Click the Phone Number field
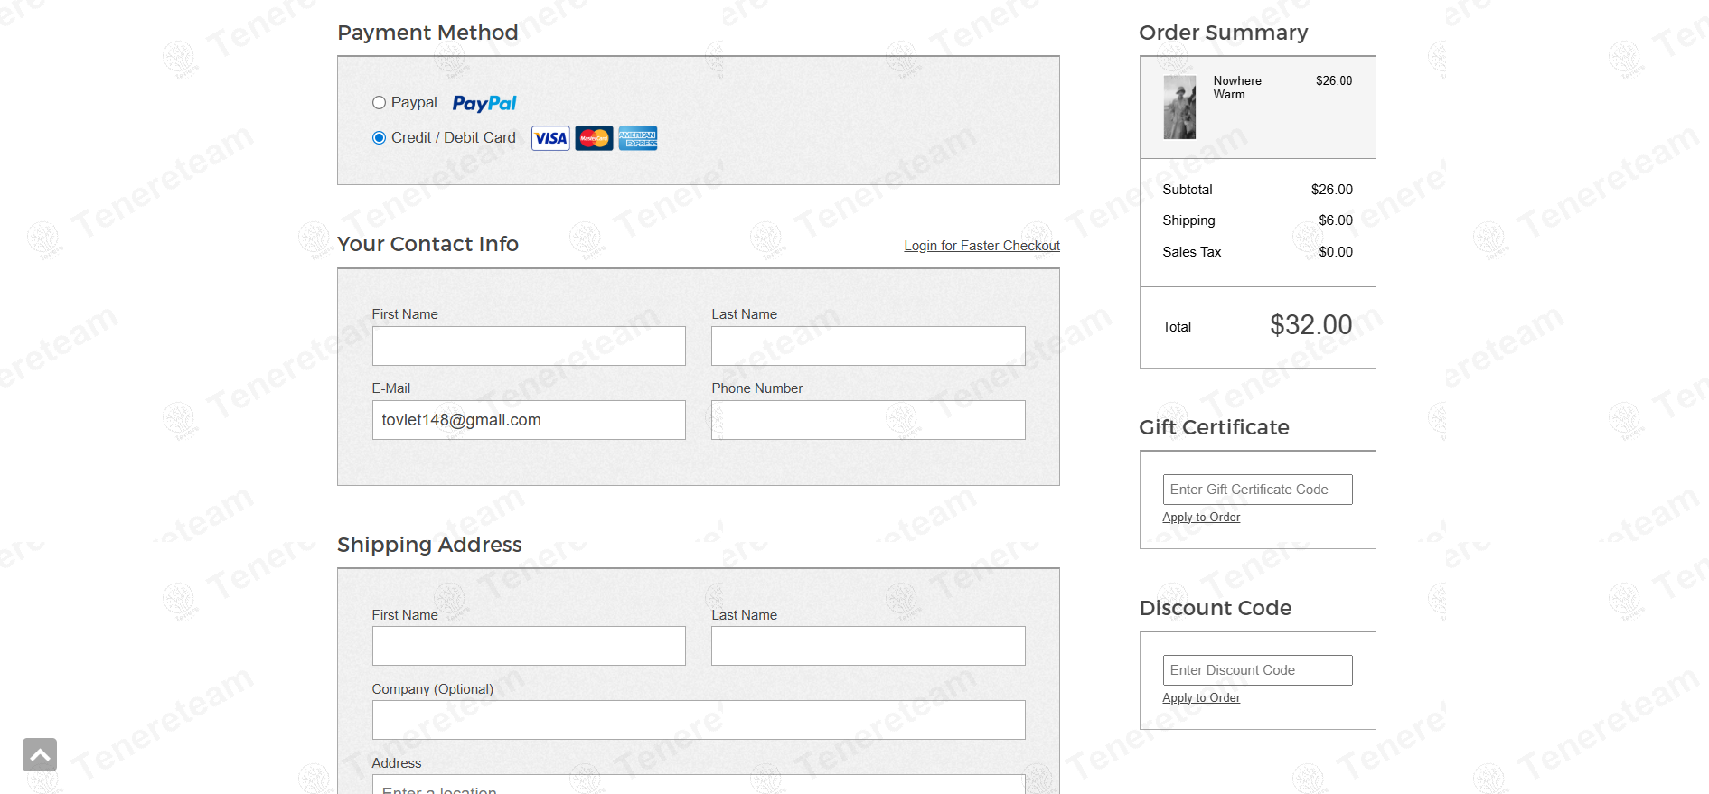1709x794 pixels. [869, 420]
